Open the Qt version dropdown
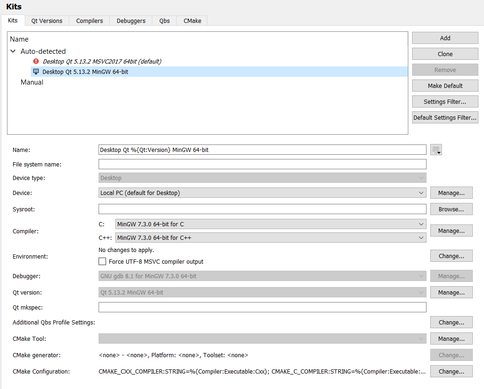The height and width of the screenshot is (389, 484). pyautogui.click(x=263, y=292)
